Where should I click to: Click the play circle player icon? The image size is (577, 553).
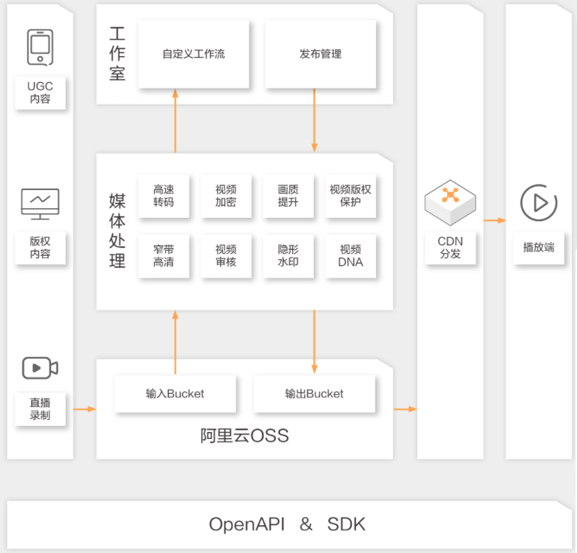[538, 203]
